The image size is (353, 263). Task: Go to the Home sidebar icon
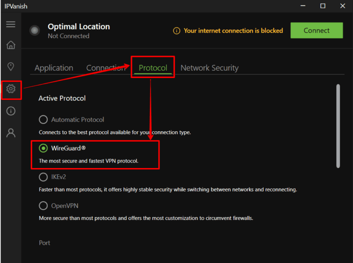pyautogui.click(x=11, y=45)
